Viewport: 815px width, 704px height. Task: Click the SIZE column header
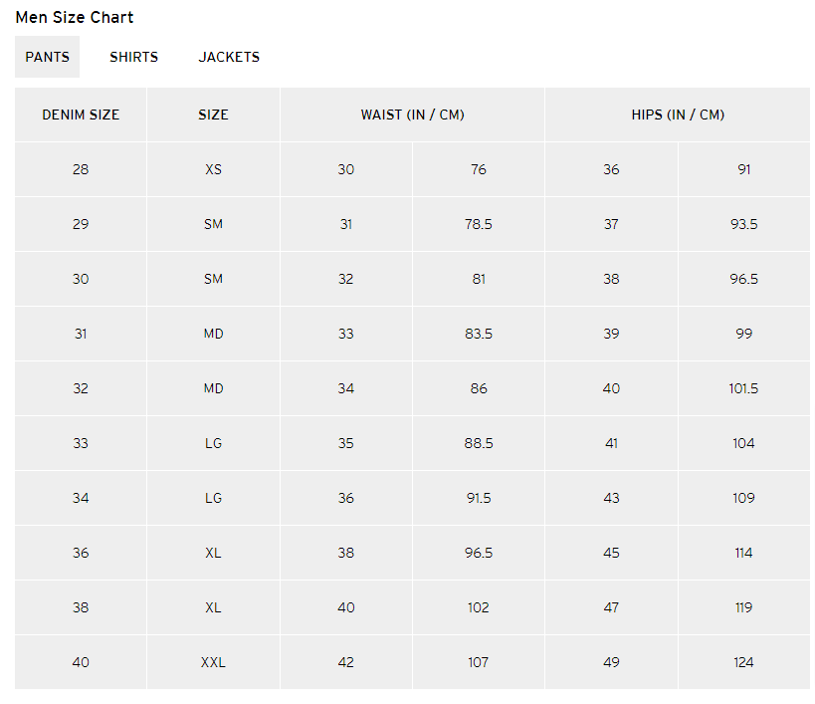point(213,115)
